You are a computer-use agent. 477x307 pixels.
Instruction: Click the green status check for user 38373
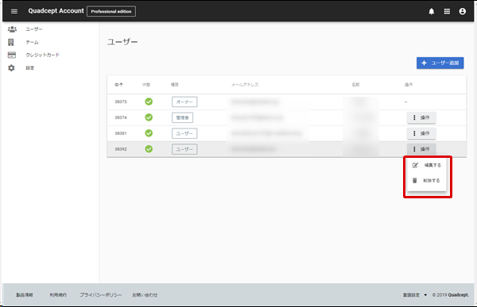click(149, 102)
